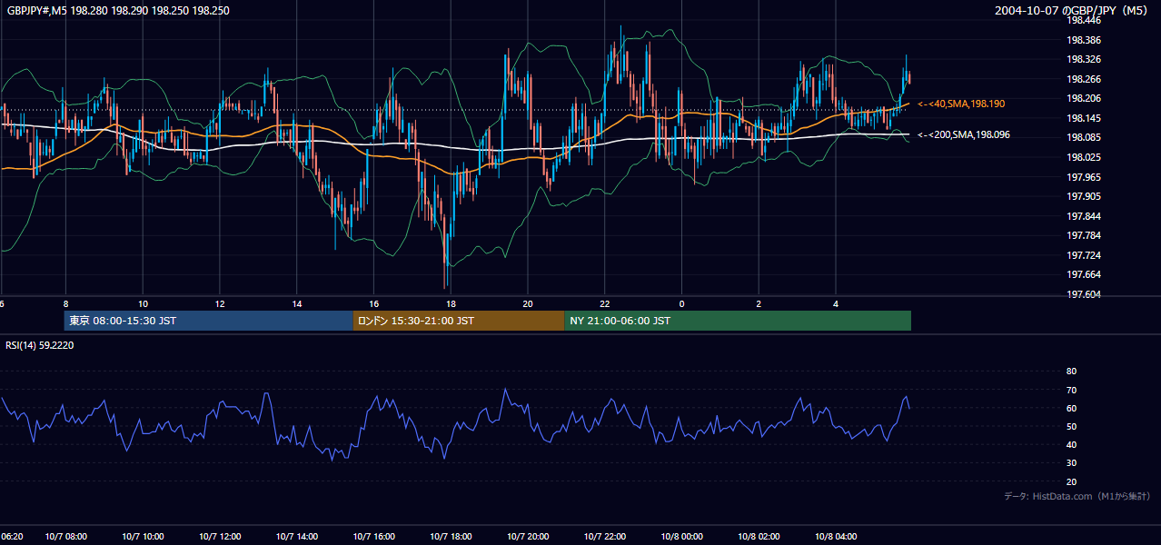Screen dimensions: 1161x545
Task: Click price axis value 198.085
Action: 1084,137
